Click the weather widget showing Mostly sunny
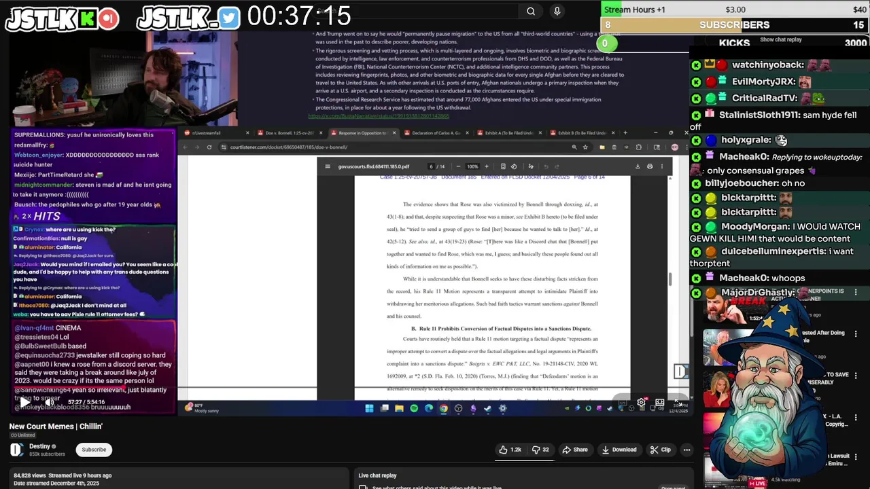Screen dimensions: 870x489 [x=203, y=408]
